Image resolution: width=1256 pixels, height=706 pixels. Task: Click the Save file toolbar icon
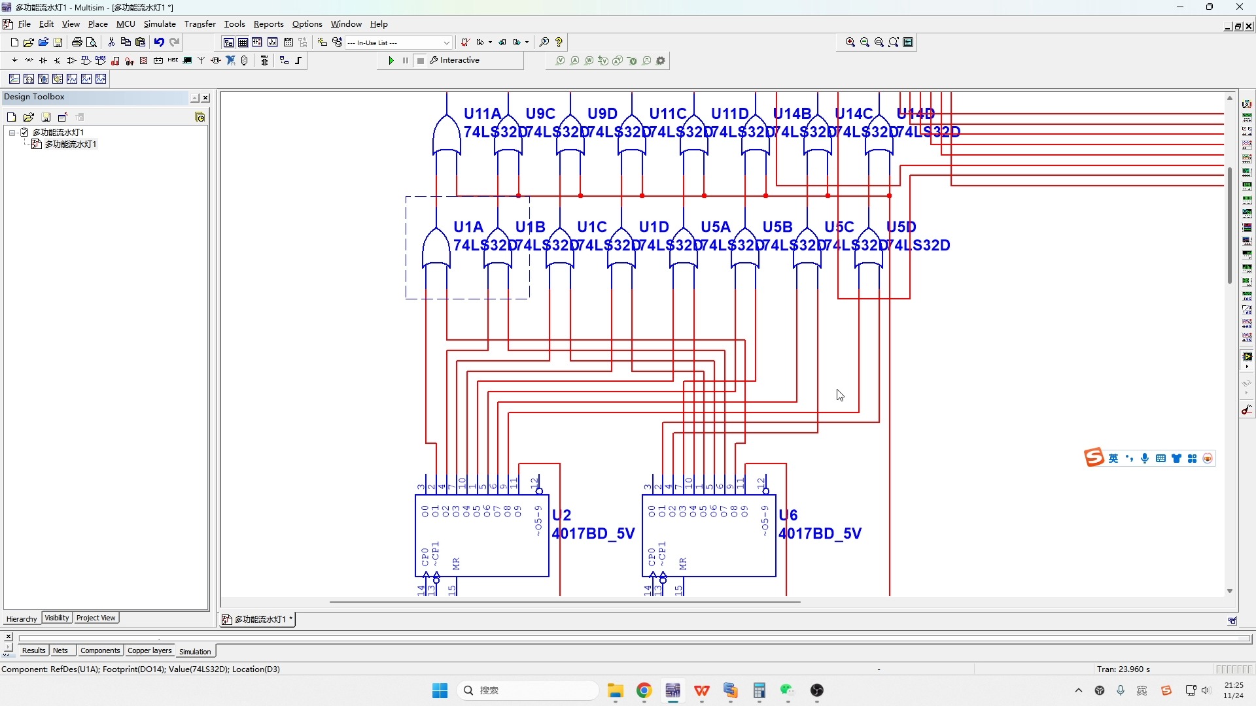click(58, 42)
